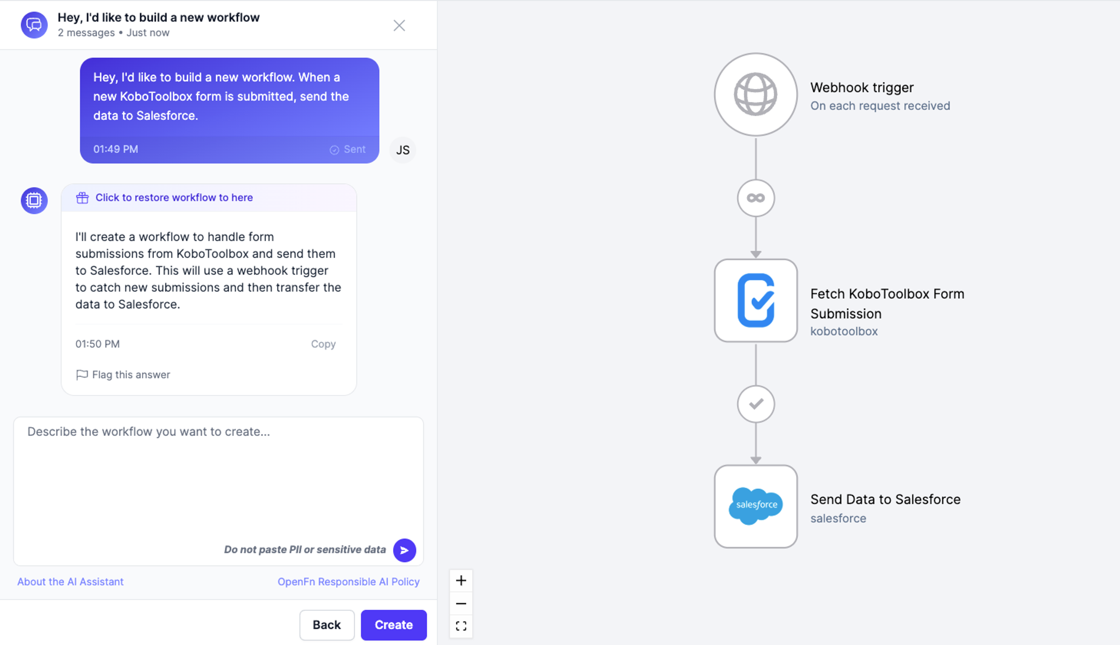Open OpenFn Responsible AI Policy link

coord(349,582)
